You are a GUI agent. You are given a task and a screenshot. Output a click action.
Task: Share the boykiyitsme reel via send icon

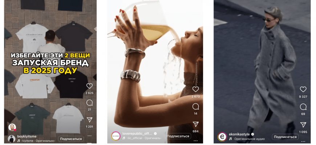pyautogui.click(x=89, y=120)
